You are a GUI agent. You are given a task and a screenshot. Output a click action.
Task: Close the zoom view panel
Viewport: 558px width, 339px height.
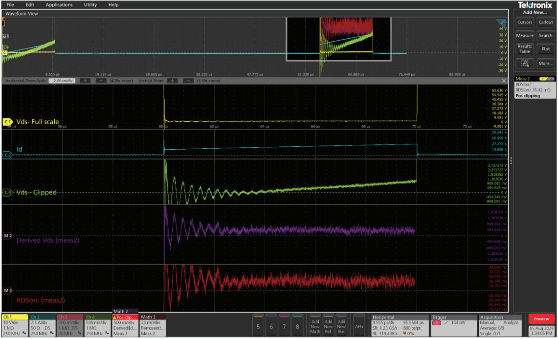(x=504, y=80)
